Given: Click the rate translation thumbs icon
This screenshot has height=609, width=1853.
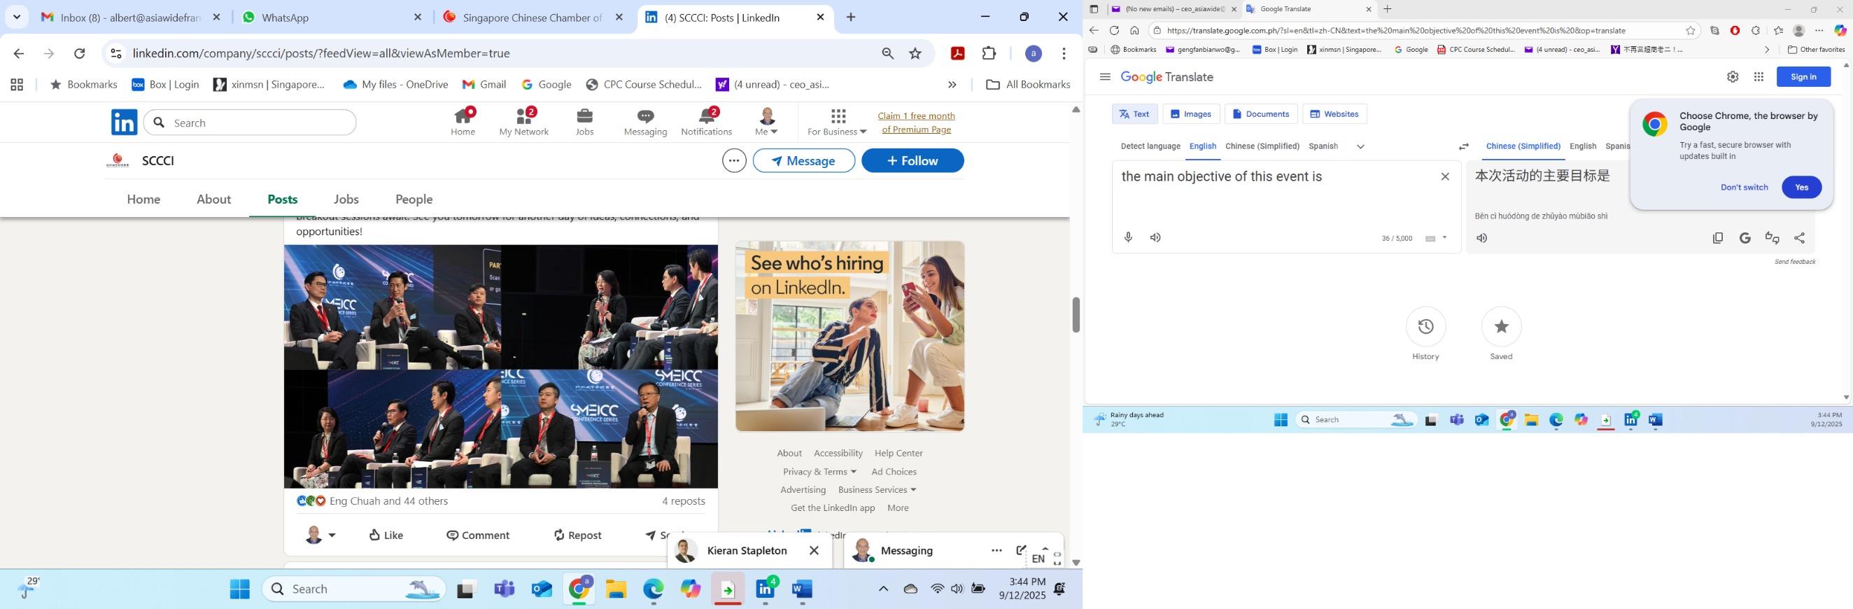Looking at the screenshot, I should [x=1772, y=238].
